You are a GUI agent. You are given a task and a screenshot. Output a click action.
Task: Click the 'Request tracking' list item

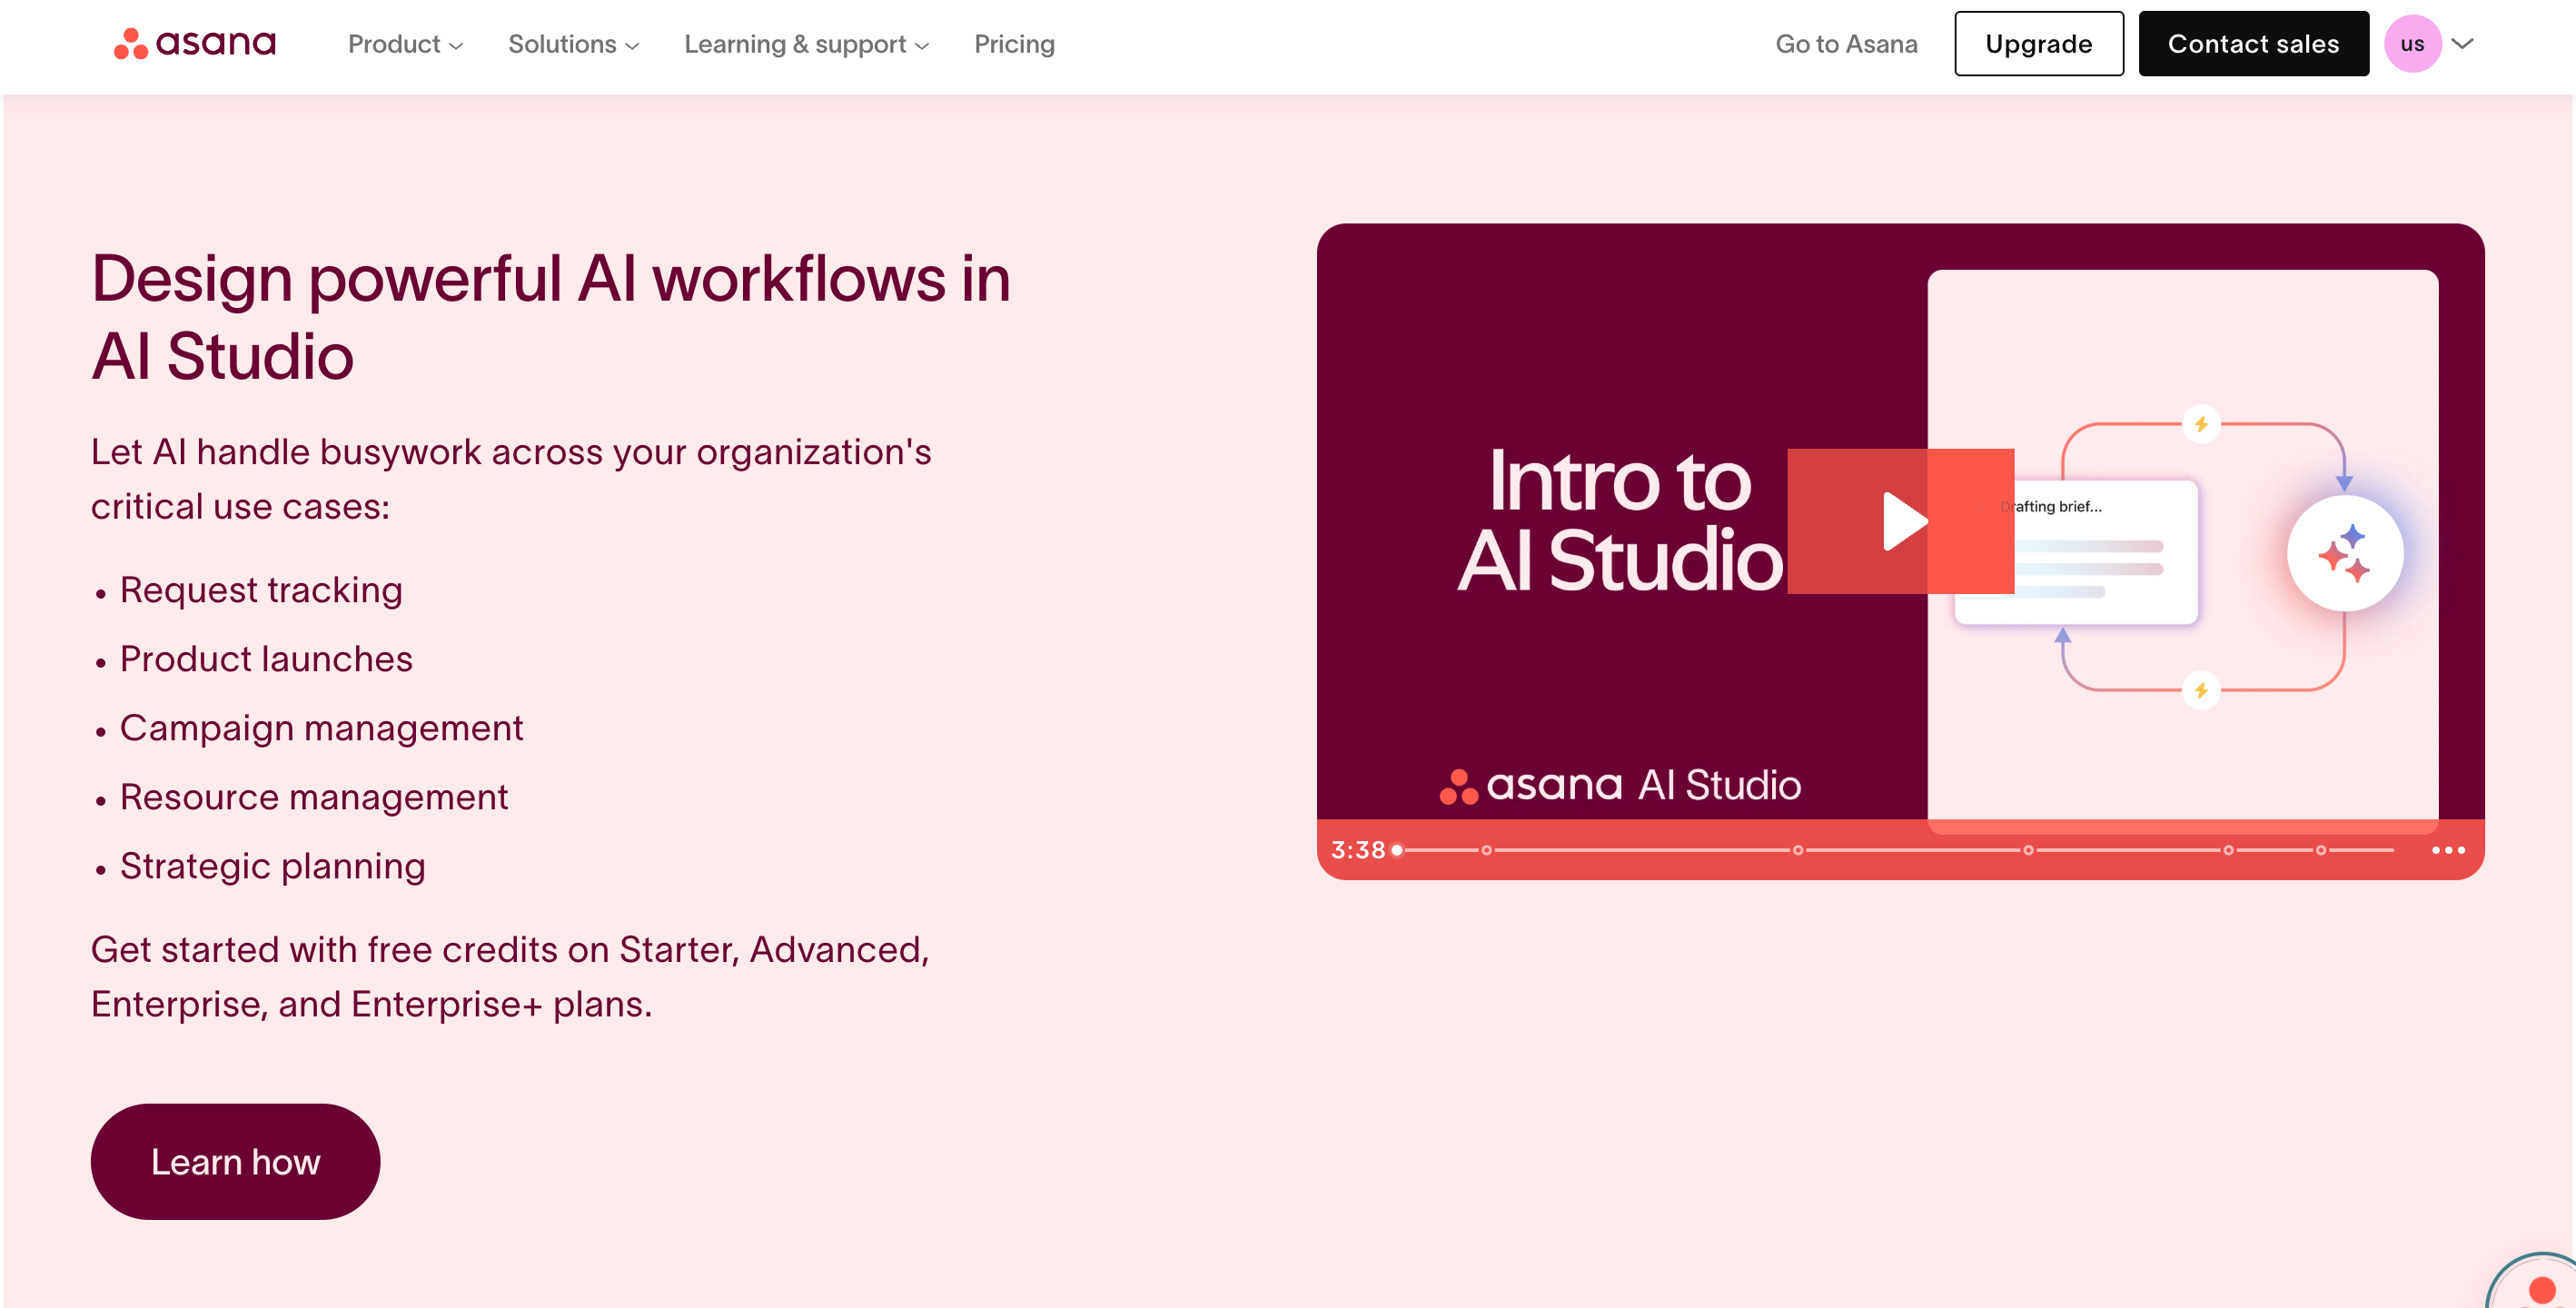[x=261, y=590]
